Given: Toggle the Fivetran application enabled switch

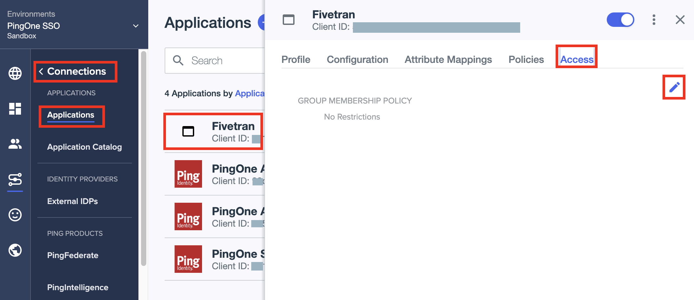Looking at the screenshot, I should point(621,20).
